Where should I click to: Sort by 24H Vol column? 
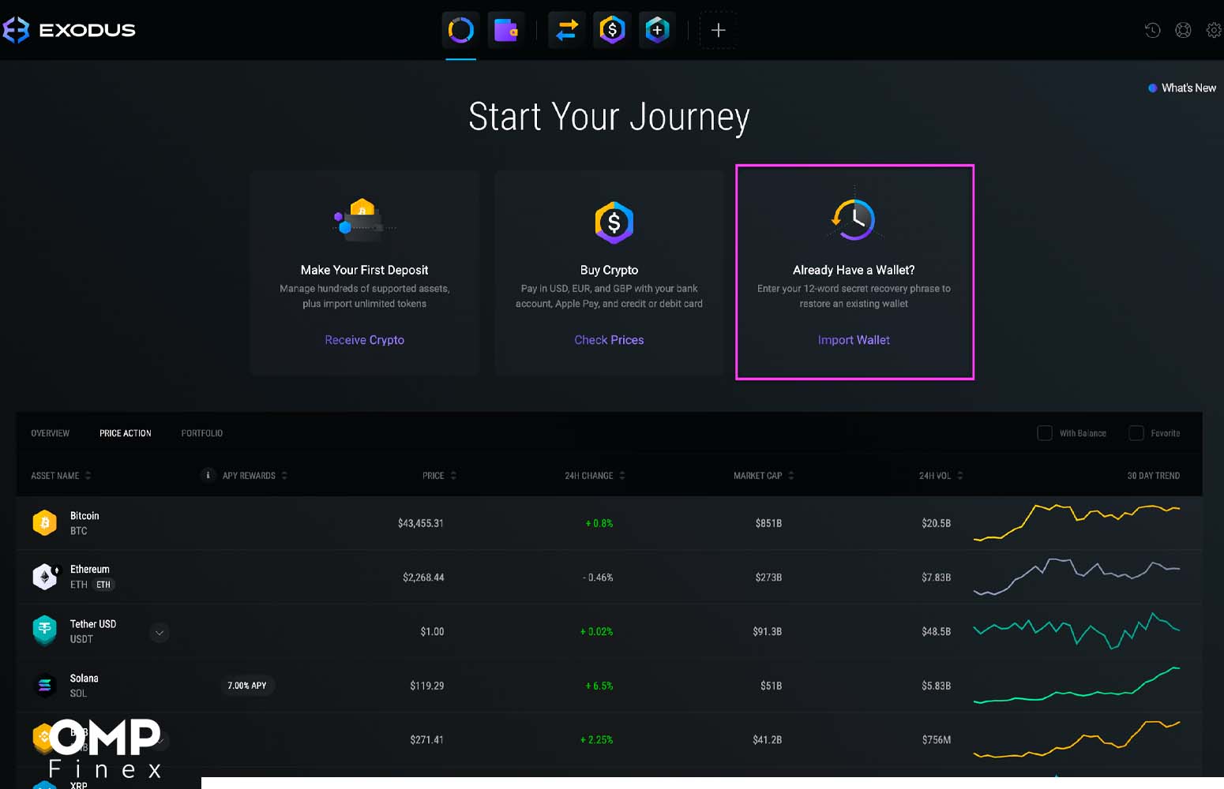(x=941, y=476)
